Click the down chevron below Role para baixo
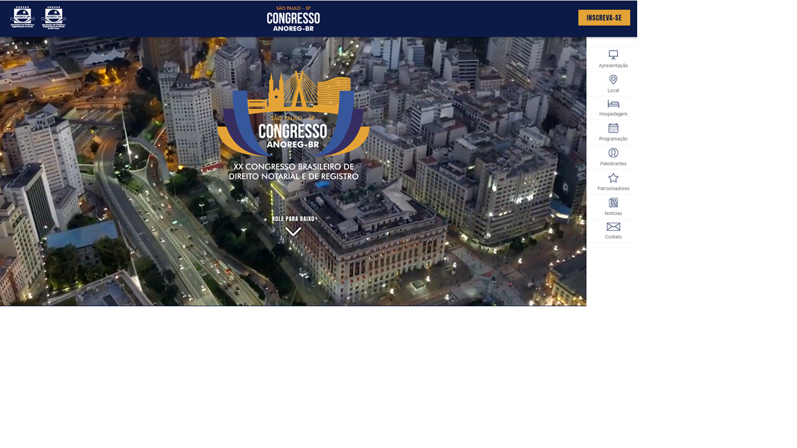 point(293,232)
